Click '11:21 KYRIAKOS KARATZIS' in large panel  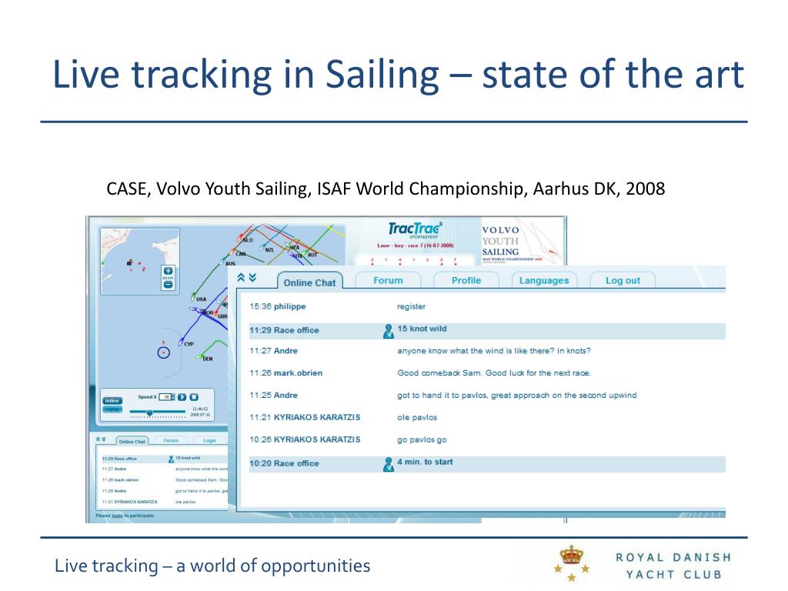(305, 417)
